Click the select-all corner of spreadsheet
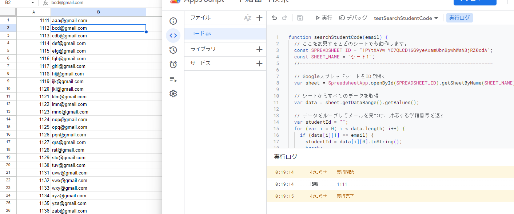This screenshot has width=514, height=214. pos(8,12)
